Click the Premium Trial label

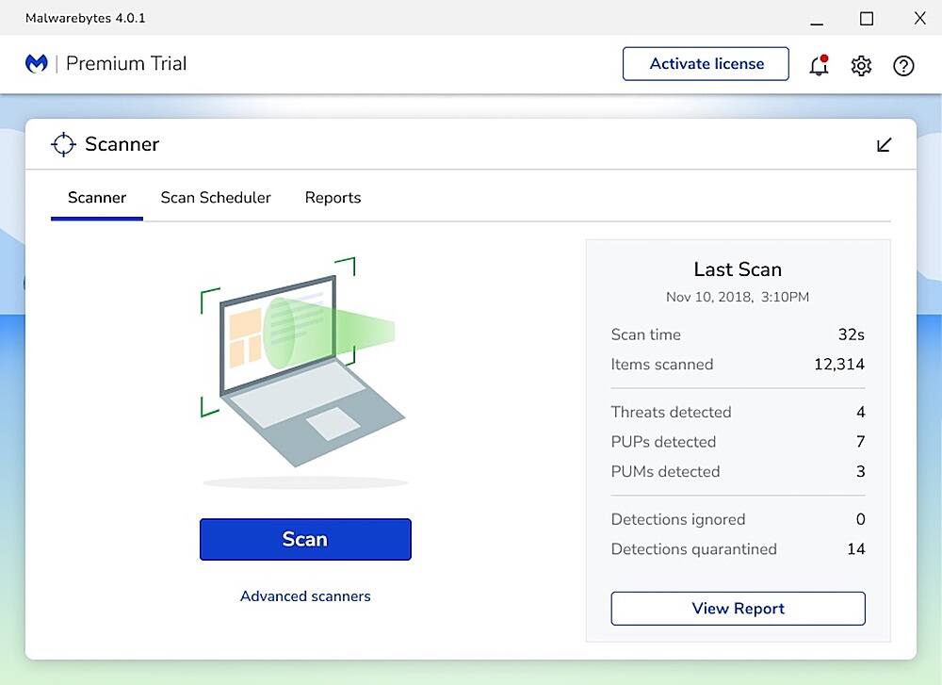[126, 63]
